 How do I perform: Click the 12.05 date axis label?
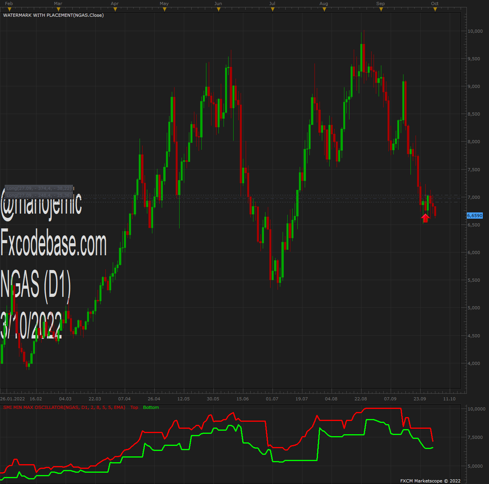tap(183, 399)
